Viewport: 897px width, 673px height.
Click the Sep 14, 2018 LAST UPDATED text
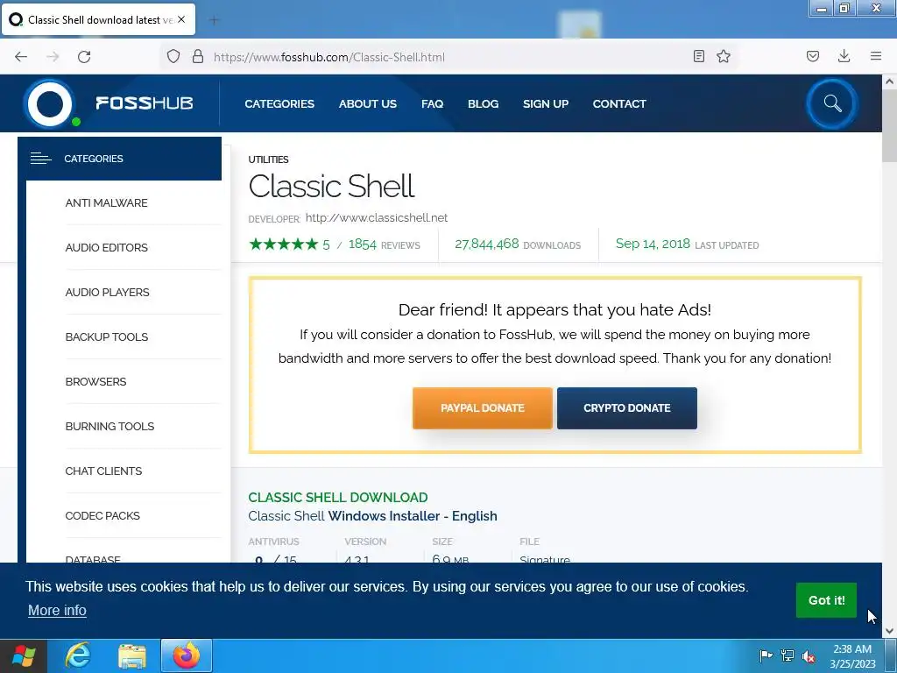pyautogui.click(x=687, y=244)
